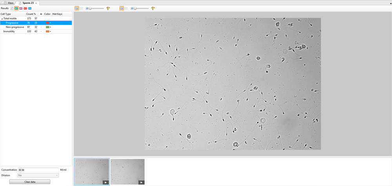Play video on second thumbnail
392x186 pixels.
click(141, 182)
